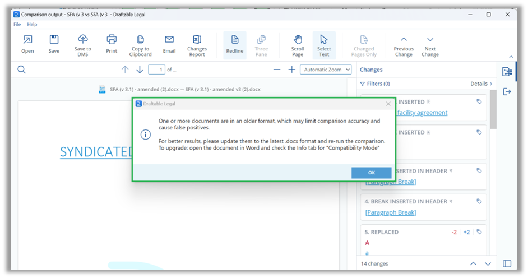Open the Changes Report export

coord(197,45)
